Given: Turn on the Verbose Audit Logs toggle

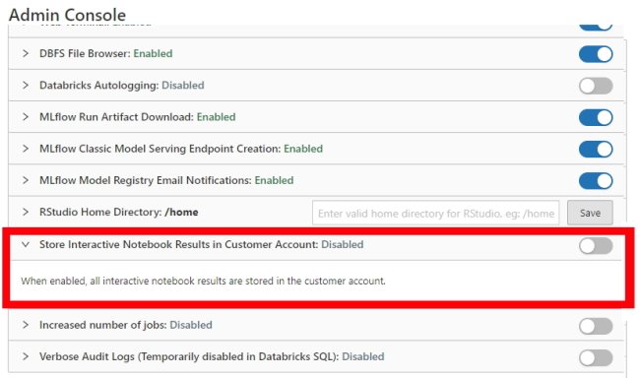Looking at the screenshot, I should (x=596, y=358).
